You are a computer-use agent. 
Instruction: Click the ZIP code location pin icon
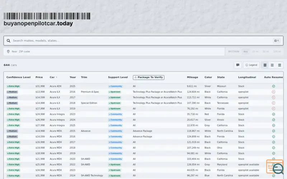[x=8, y=52]
